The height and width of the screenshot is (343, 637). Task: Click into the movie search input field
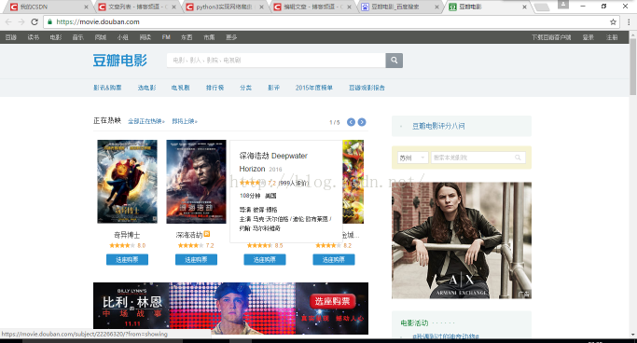pos(276,61)
